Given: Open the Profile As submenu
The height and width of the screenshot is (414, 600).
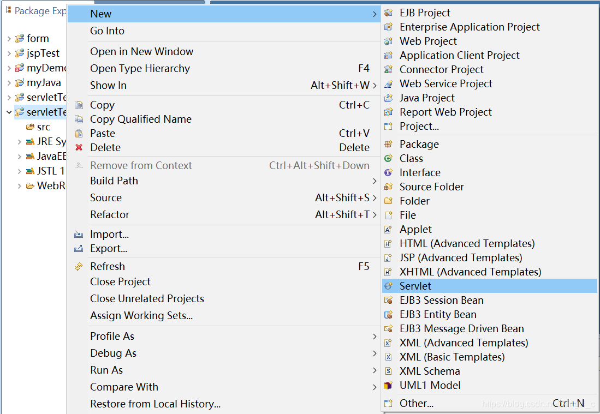Looking at the screenshot, I should pyautogui.click(x=224, y=337).
